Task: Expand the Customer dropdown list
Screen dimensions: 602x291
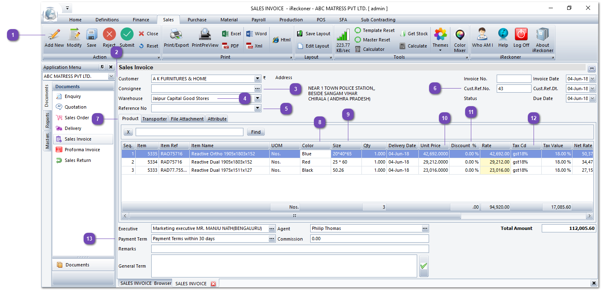Action: pos(257,79)
